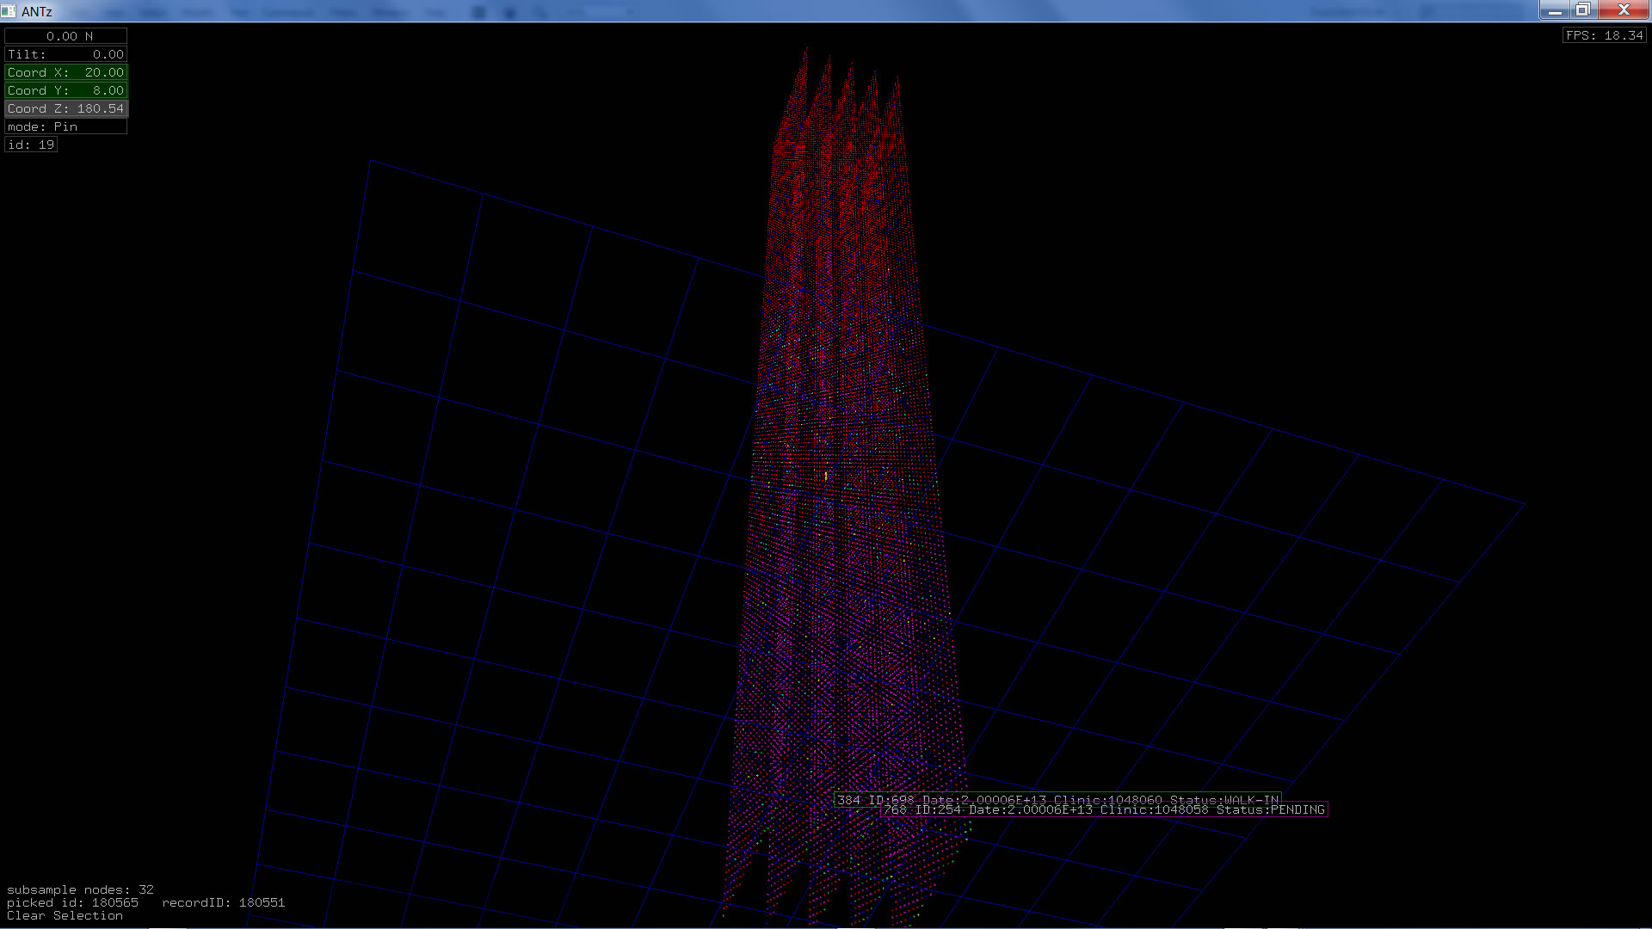Click the ANTz title bar text
The width and height of the screenshot is (1652, 929).
37,11
